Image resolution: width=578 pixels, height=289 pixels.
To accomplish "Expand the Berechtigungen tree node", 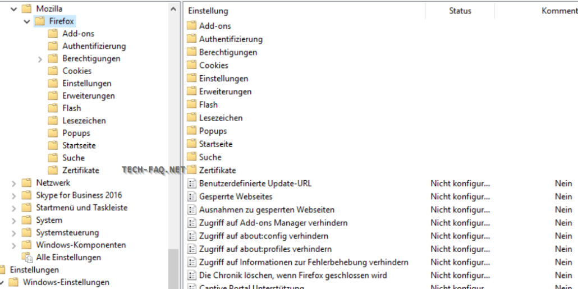I will pyautogui.click(x=40, y=58).
